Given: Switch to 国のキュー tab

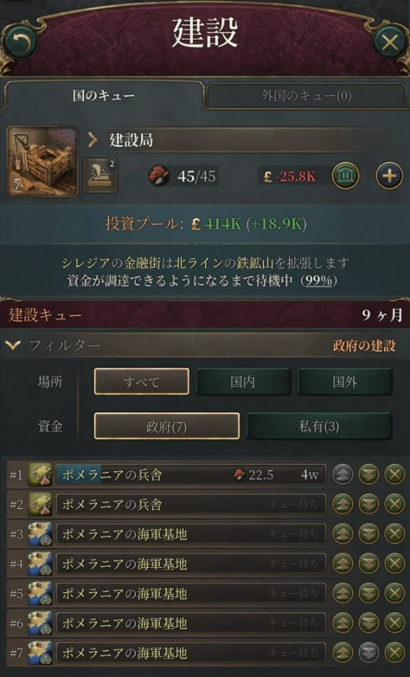Looking at the screenshot, I should pyautogui.click(x=103, y=95).
